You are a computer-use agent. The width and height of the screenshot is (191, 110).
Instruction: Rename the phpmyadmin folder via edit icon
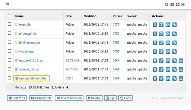coord(161,34)
